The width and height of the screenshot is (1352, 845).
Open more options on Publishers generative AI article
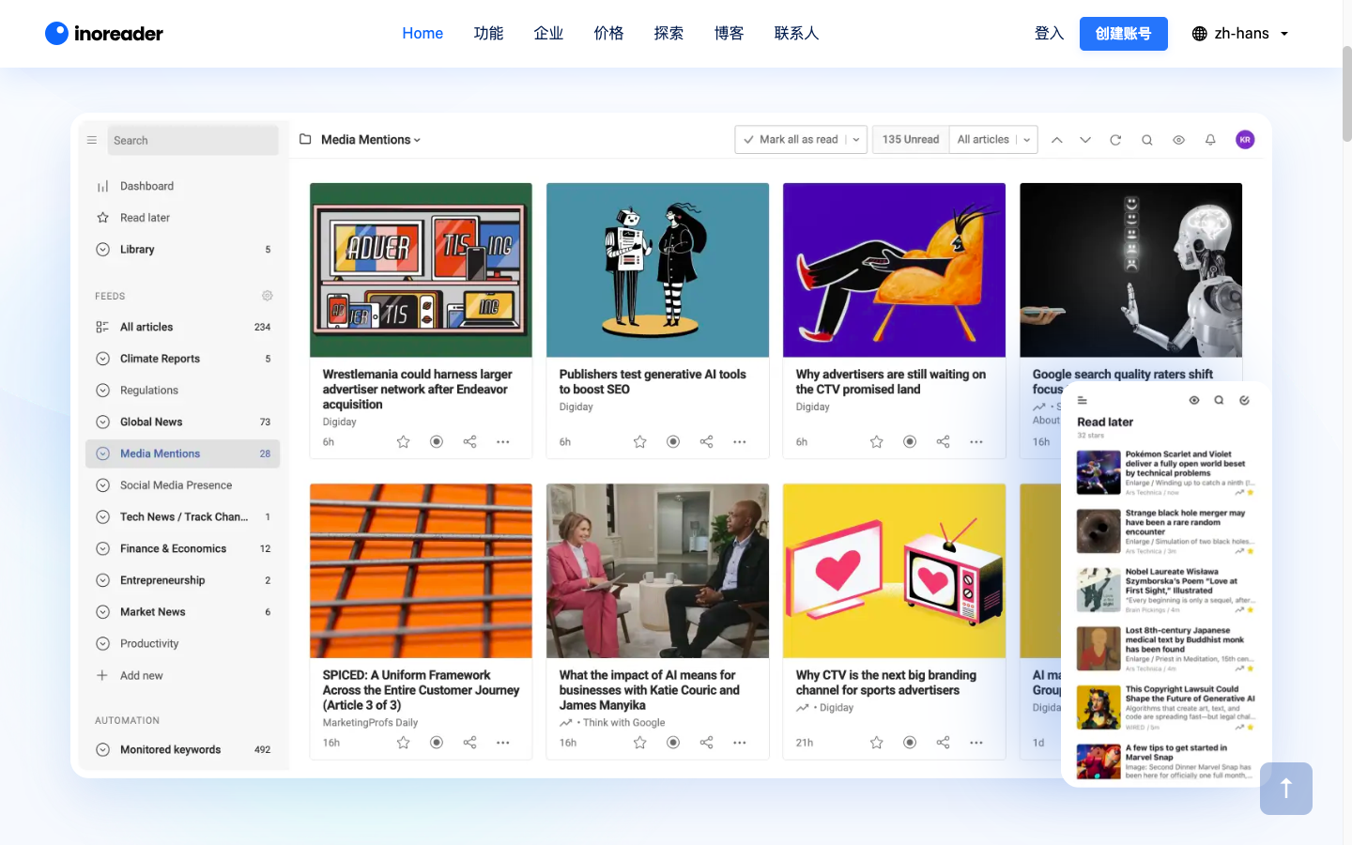(740, 441)
